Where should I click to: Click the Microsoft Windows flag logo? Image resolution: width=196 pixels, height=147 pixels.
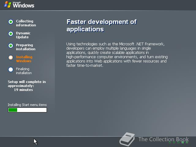tap(8, 5)
